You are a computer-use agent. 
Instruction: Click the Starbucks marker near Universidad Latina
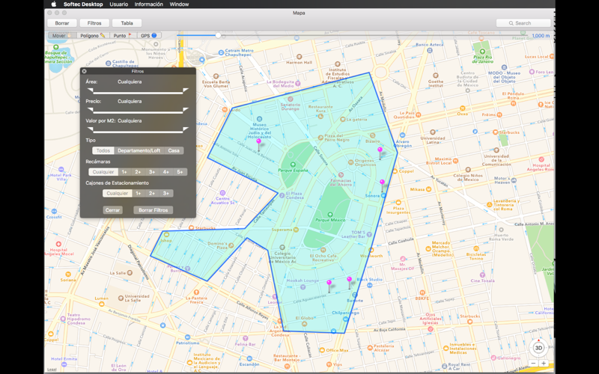[496, 132]
